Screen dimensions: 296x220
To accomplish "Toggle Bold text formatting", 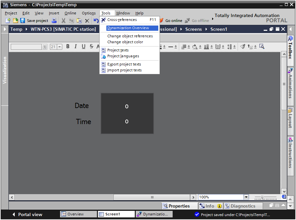I will tap(68, 46).
